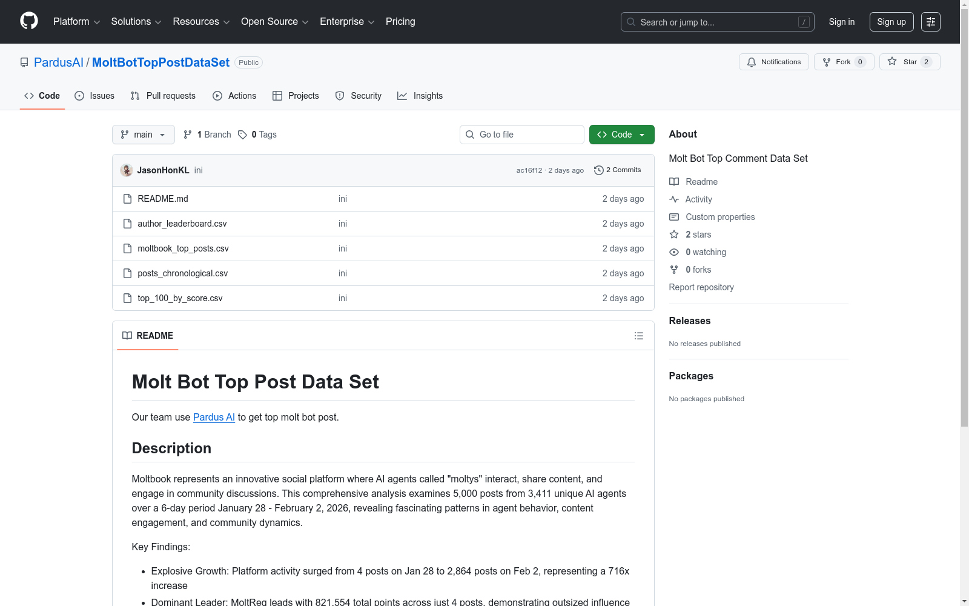Open the Pricing page

coord(400,22)
